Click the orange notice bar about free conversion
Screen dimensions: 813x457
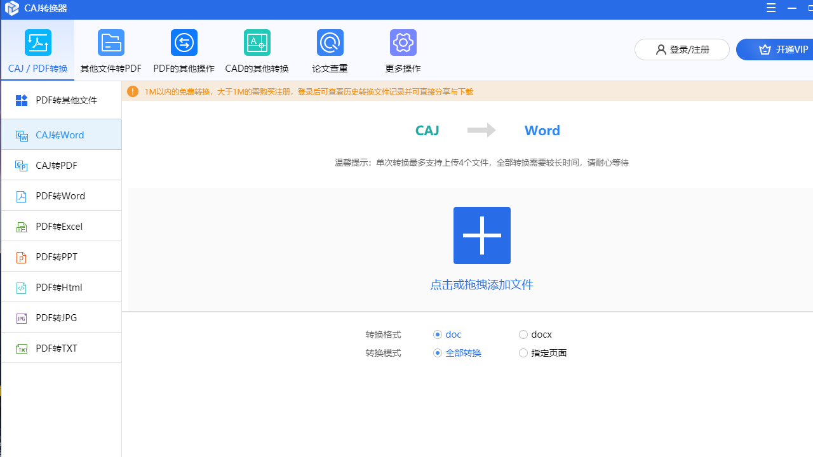tap(467, 91)
